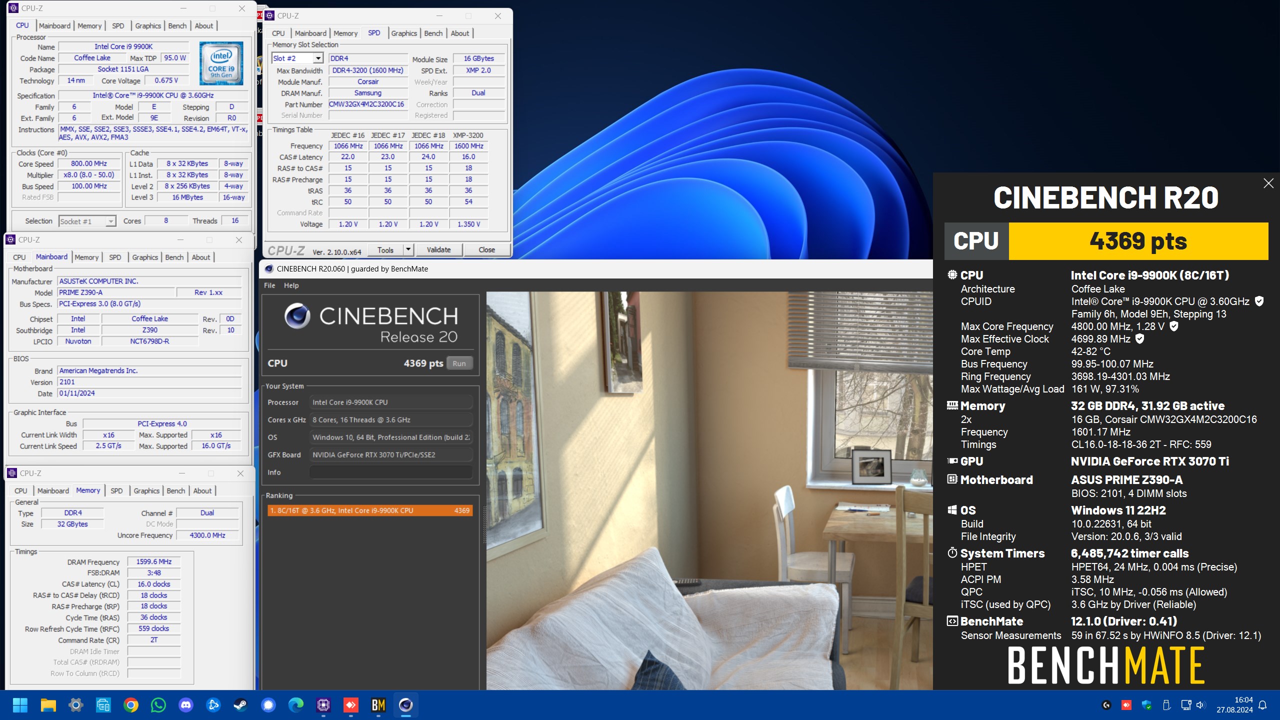Open Battle.net from the taskbar
Image resolution: width=1280 pixels, height=720 pixels.
(213, 705)
